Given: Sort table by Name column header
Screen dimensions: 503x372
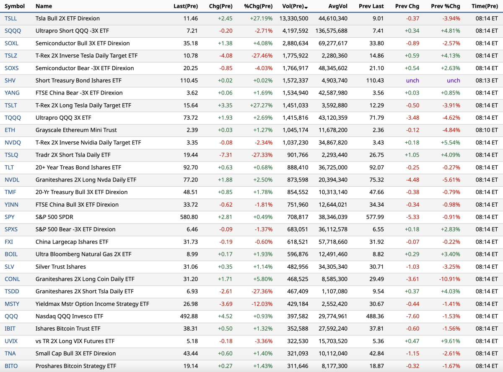Looking at the screenshot, I should point(44,6).
